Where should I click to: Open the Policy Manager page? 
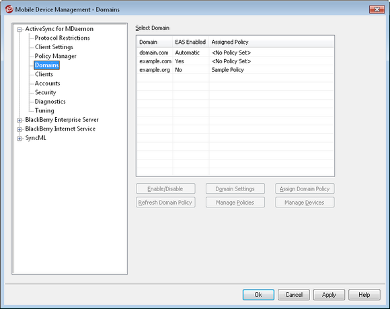click(55, 56)
